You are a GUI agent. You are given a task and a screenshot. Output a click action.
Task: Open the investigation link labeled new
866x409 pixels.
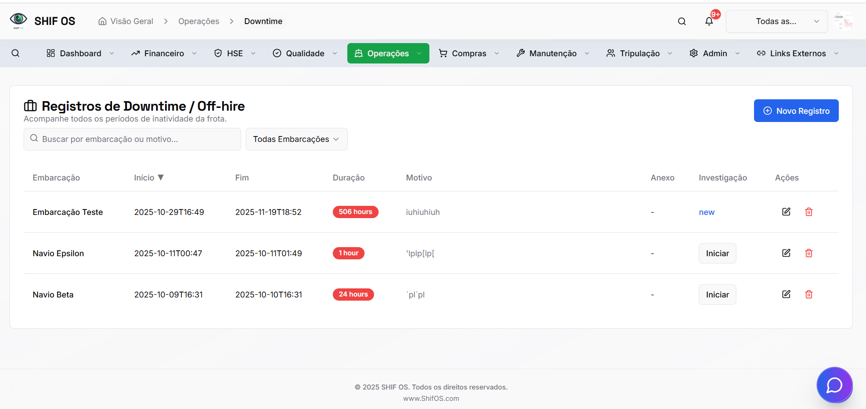coord(706,212)
